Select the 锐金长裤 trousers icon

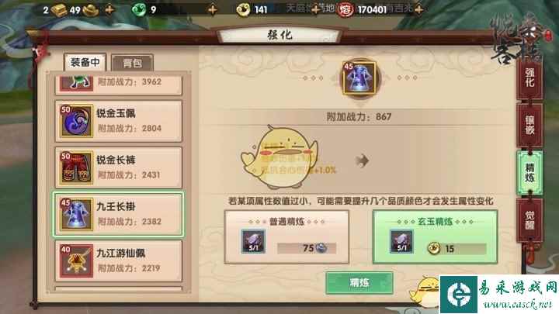(x=76, y=167)
